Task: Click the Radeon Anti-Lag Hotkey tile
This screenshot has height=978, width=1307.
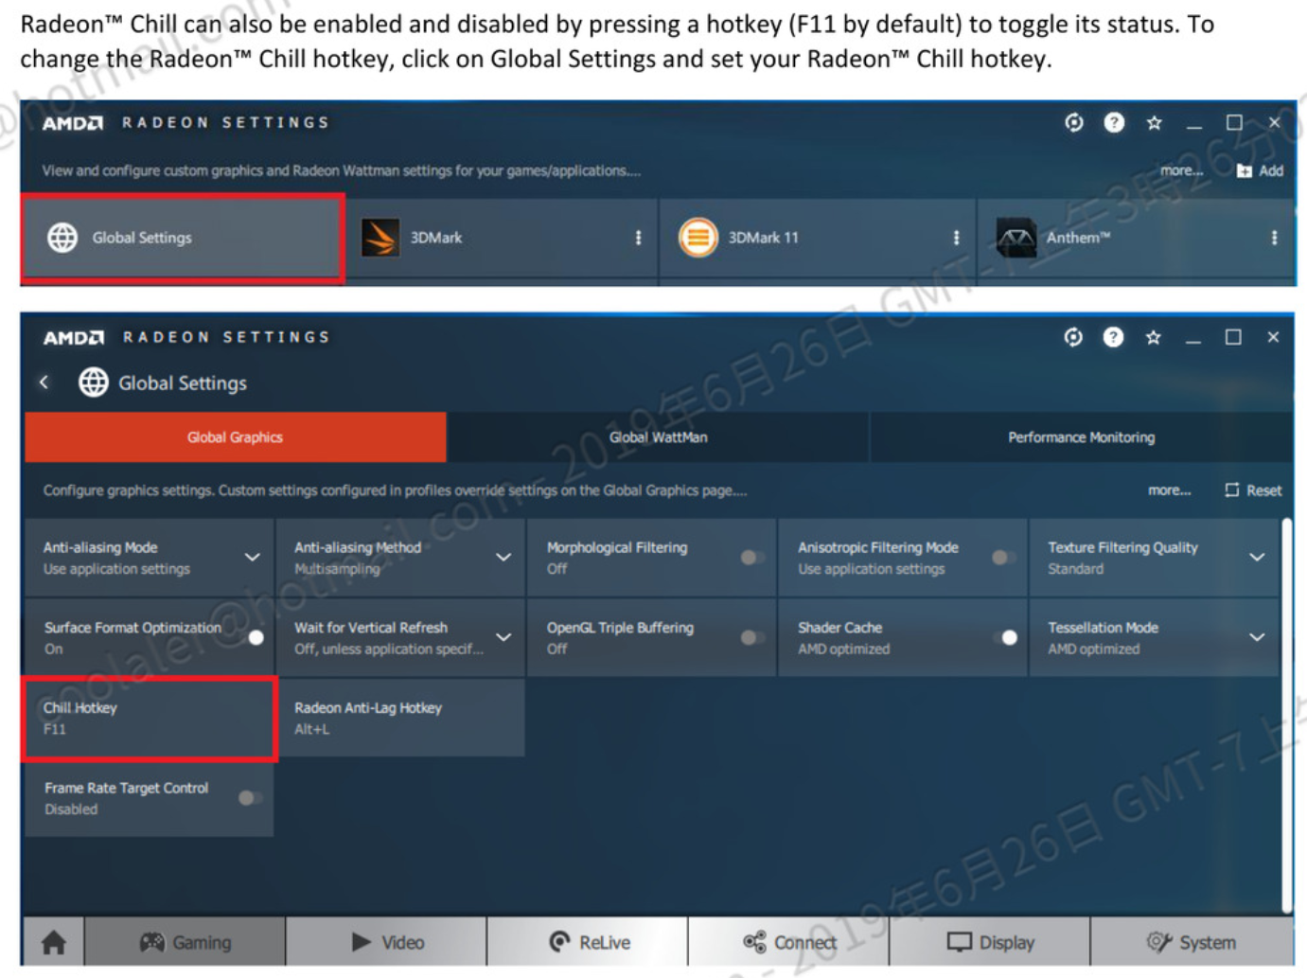Action: pos(400,719)
